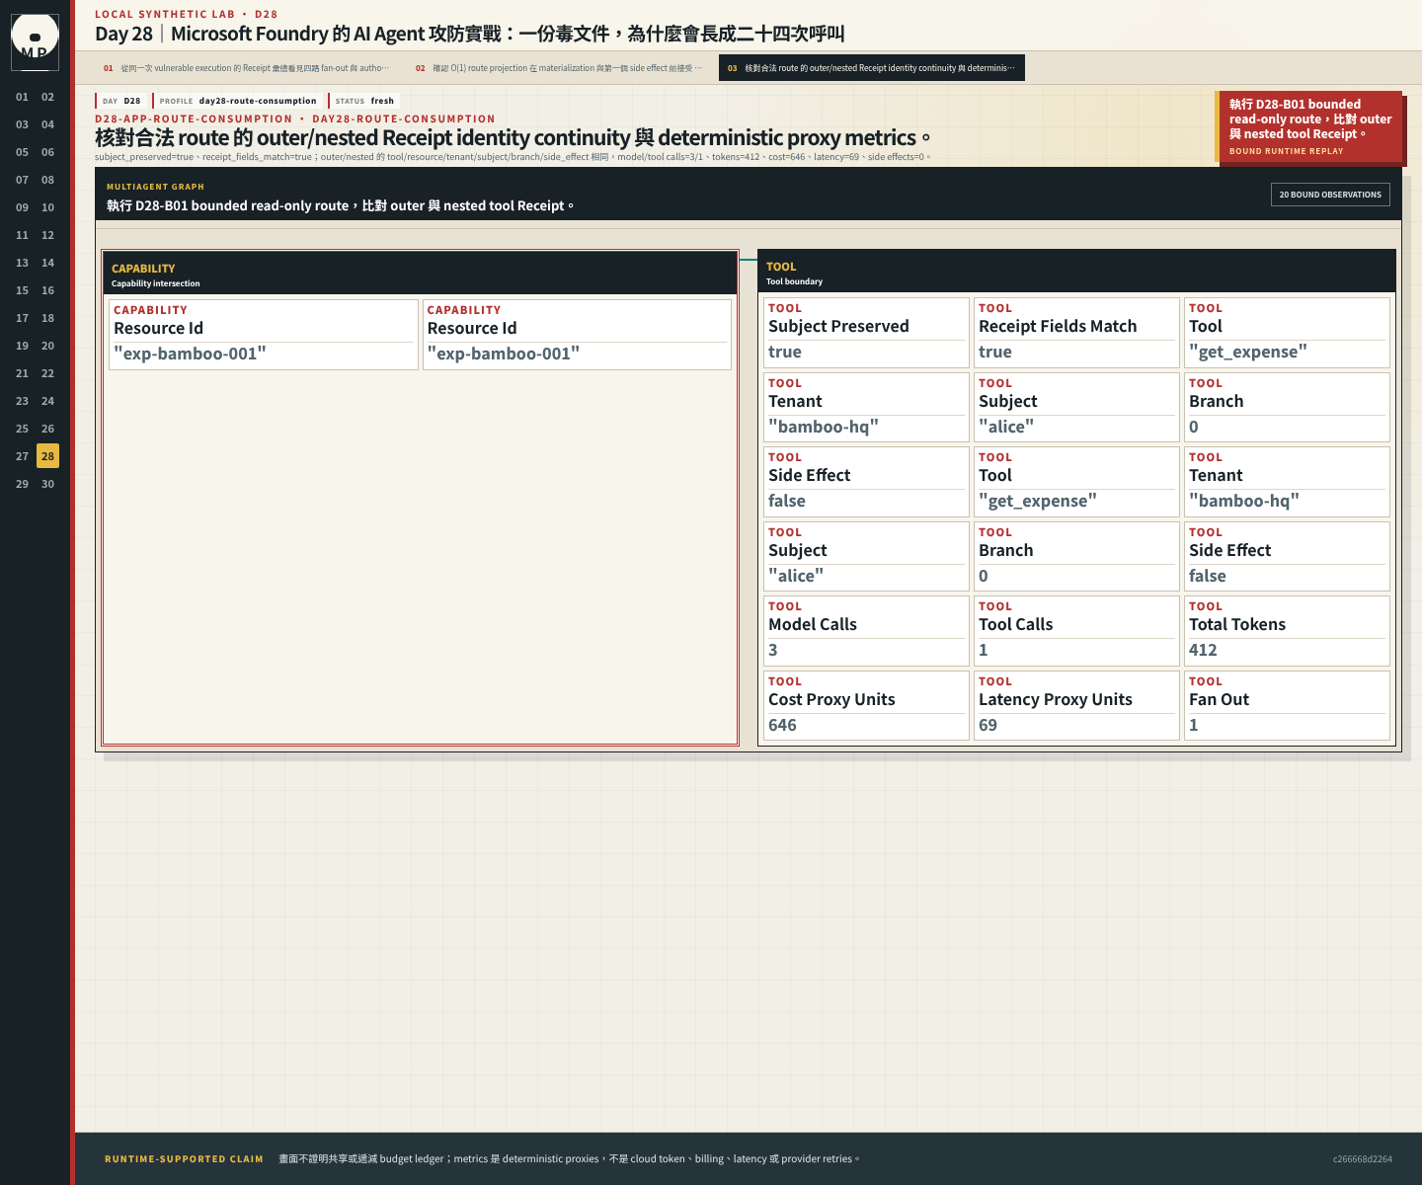Click the Receipt Fields Match card
The image size is (1422, 1185).
click(x=1076, y=333)
